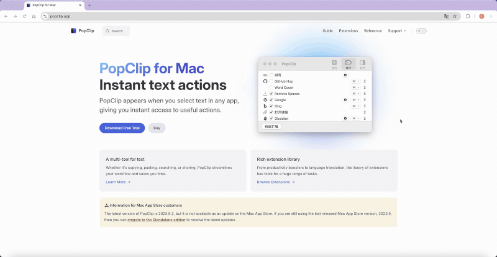Screen dimensions: 497x257
Task: Click the Download Free Trial button
Action: click(x=122, y=128)
